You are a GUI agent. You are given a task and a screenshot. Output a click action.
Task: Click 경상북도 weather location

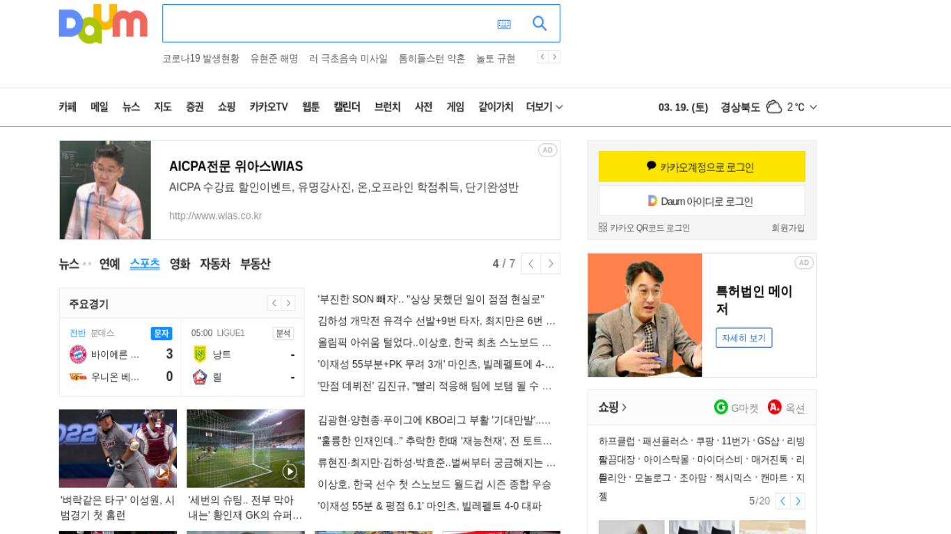click(x=740, y=107)
